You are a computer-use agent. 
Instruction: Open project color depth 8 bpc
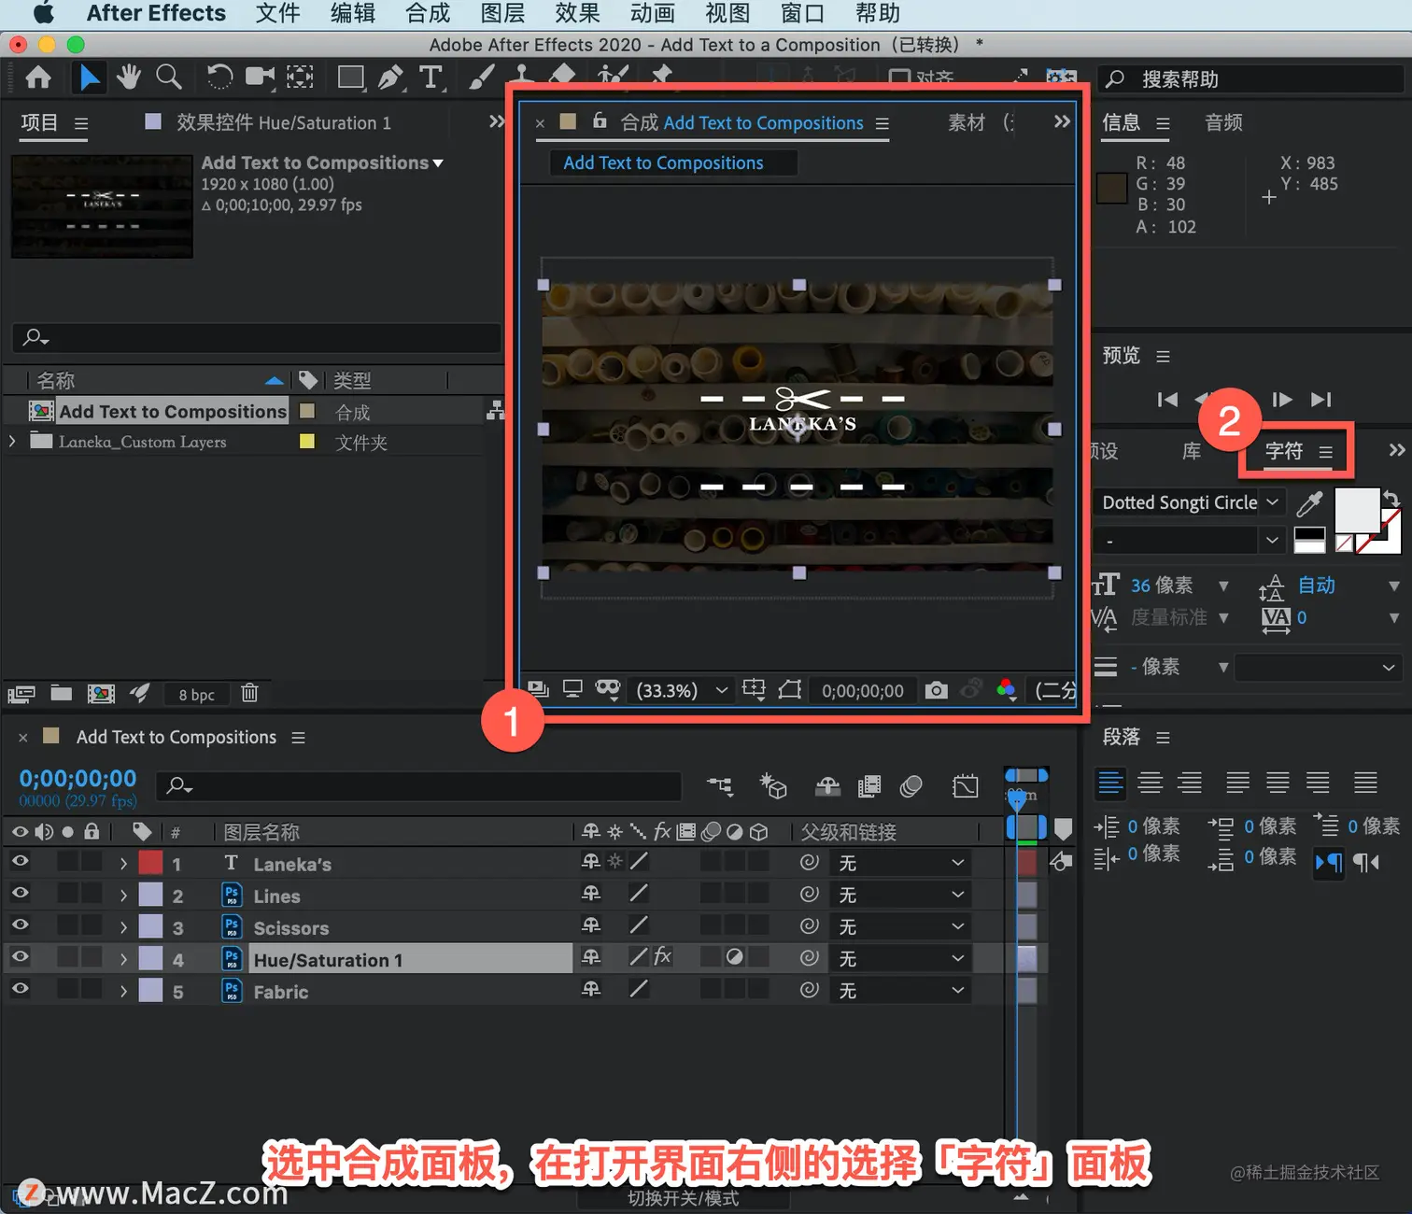coord(197,695)
